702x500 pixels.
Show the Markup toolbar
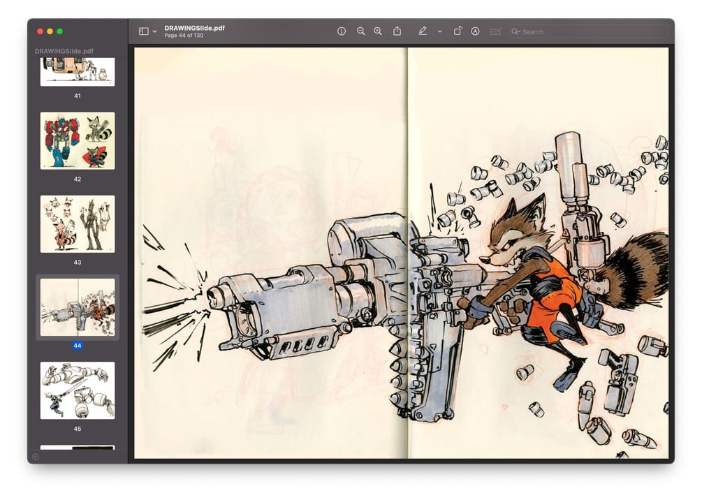476,31
